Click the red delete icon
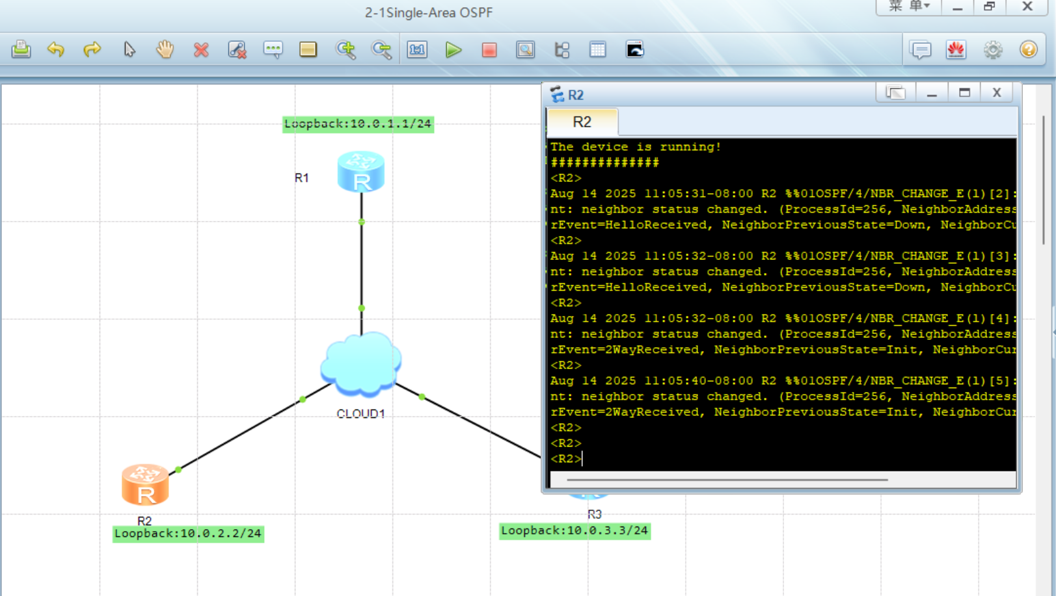This screenshot has width=1056, height=596. 201,49
